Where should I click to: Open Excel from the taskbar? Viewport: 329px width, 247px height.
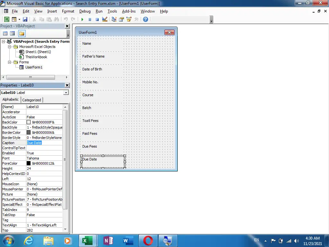click(87, 241)
